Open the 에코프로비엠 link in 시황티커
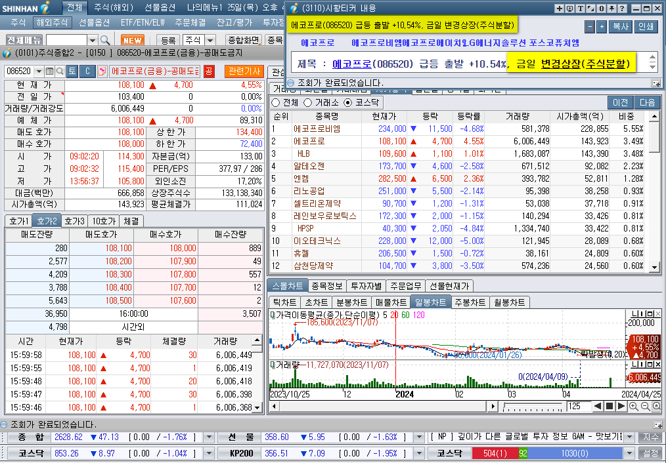The image size is (666, 463). coord(376,43)
